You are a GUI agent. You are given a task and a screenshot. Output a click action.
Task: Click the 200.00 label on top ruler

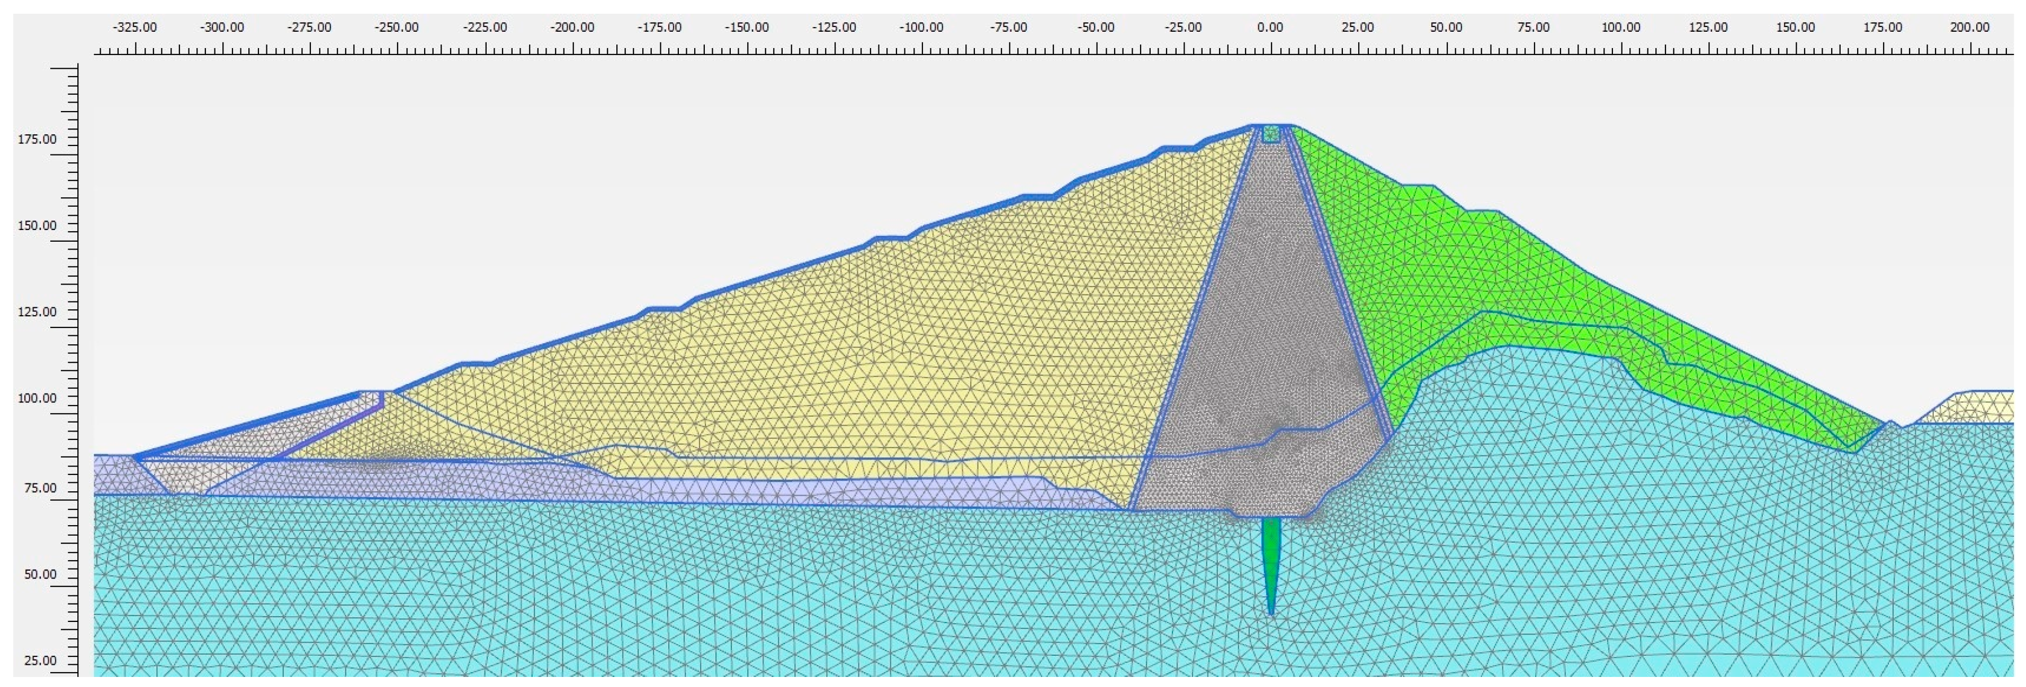click(x=1969, y=28)
